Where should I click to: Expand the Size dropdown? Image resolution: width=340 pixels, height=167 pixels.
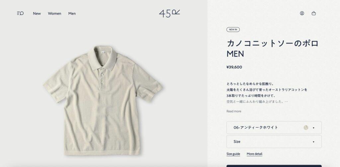[274, 142]
